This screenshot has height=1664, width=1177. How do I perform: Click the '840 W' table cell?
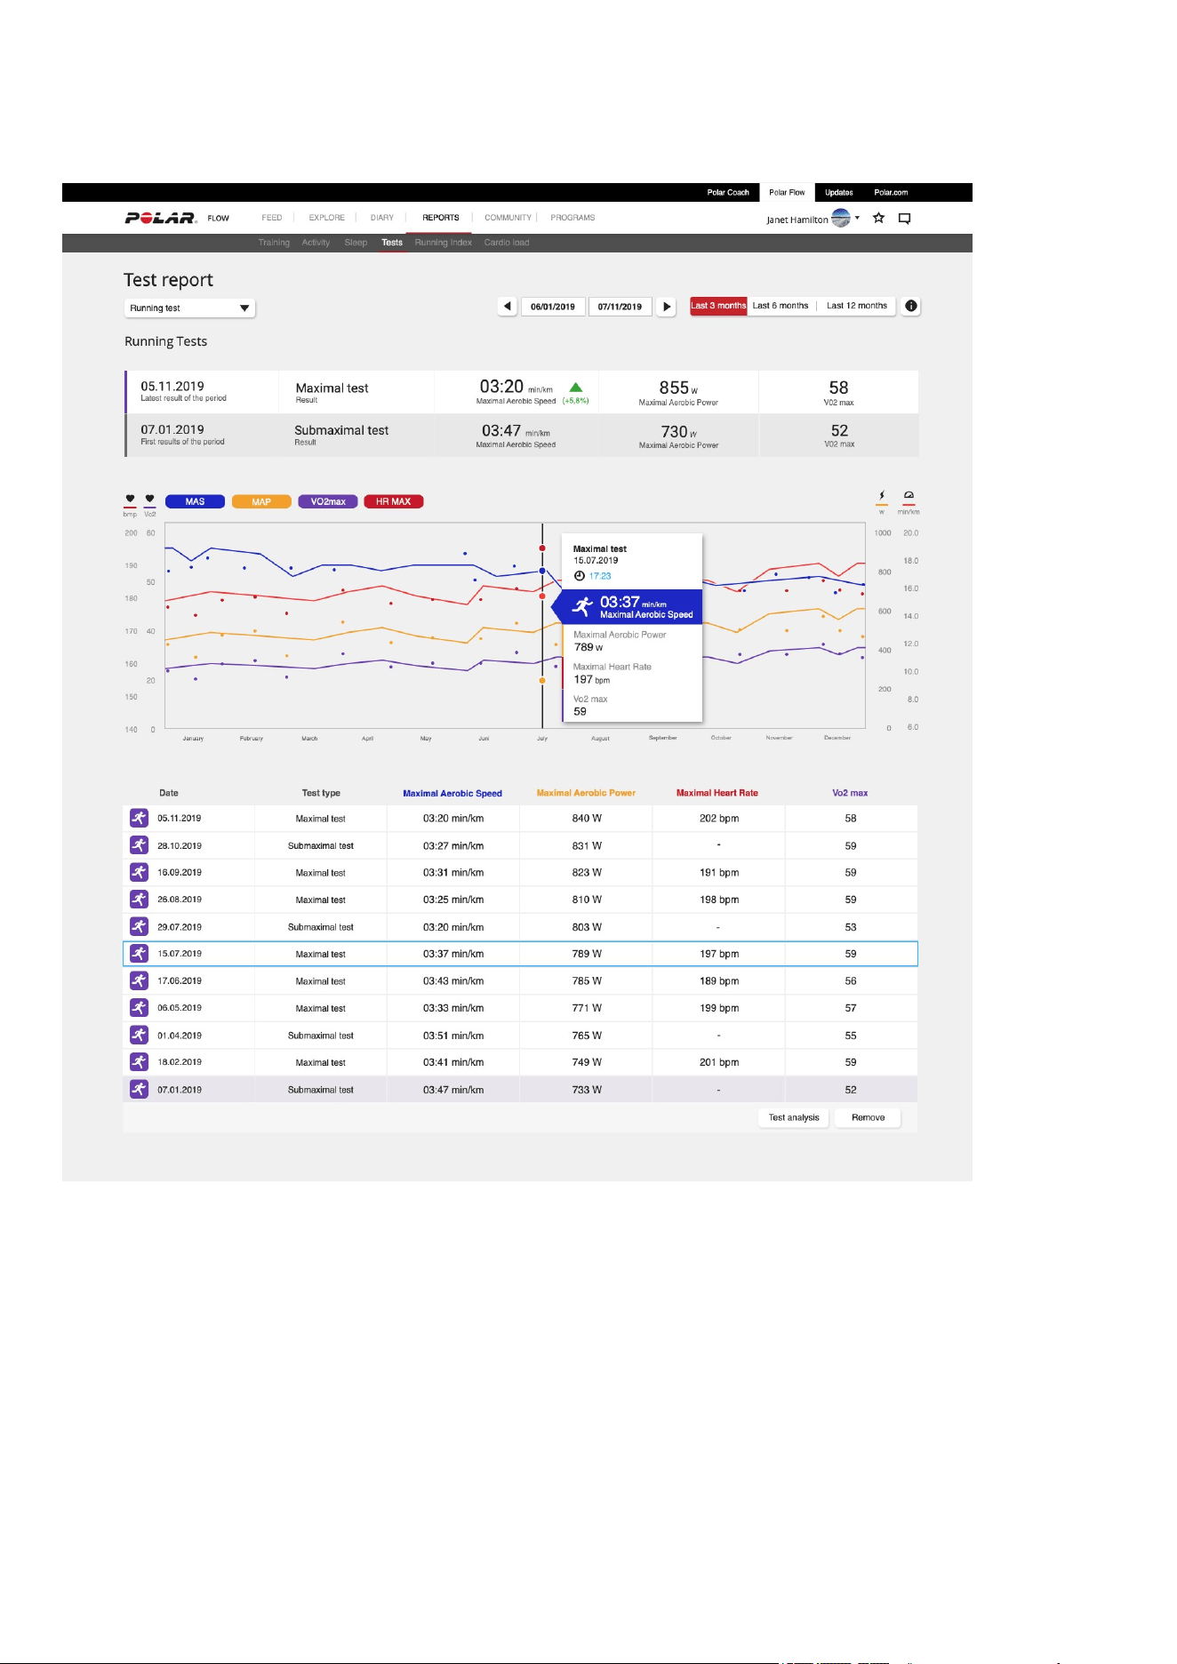[x=587, y=818]
